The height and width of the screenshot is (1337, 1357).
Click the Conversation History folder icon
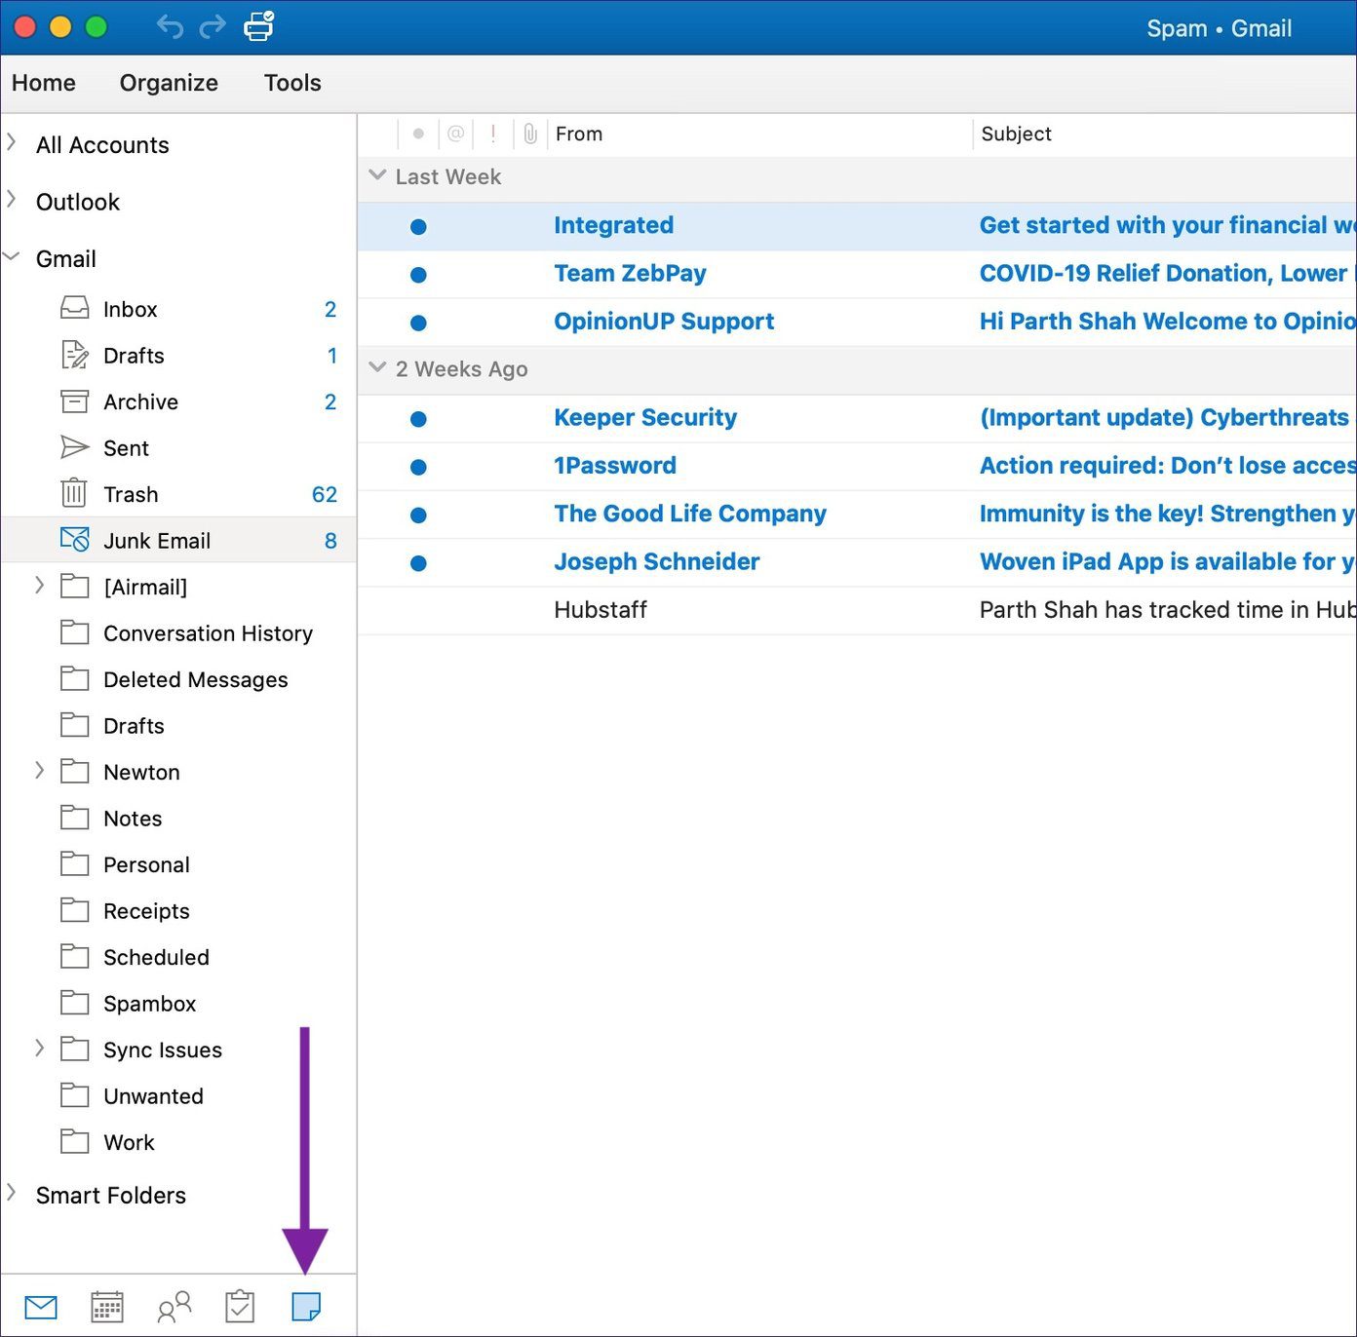pyautogui.click(x=75, y=632)
